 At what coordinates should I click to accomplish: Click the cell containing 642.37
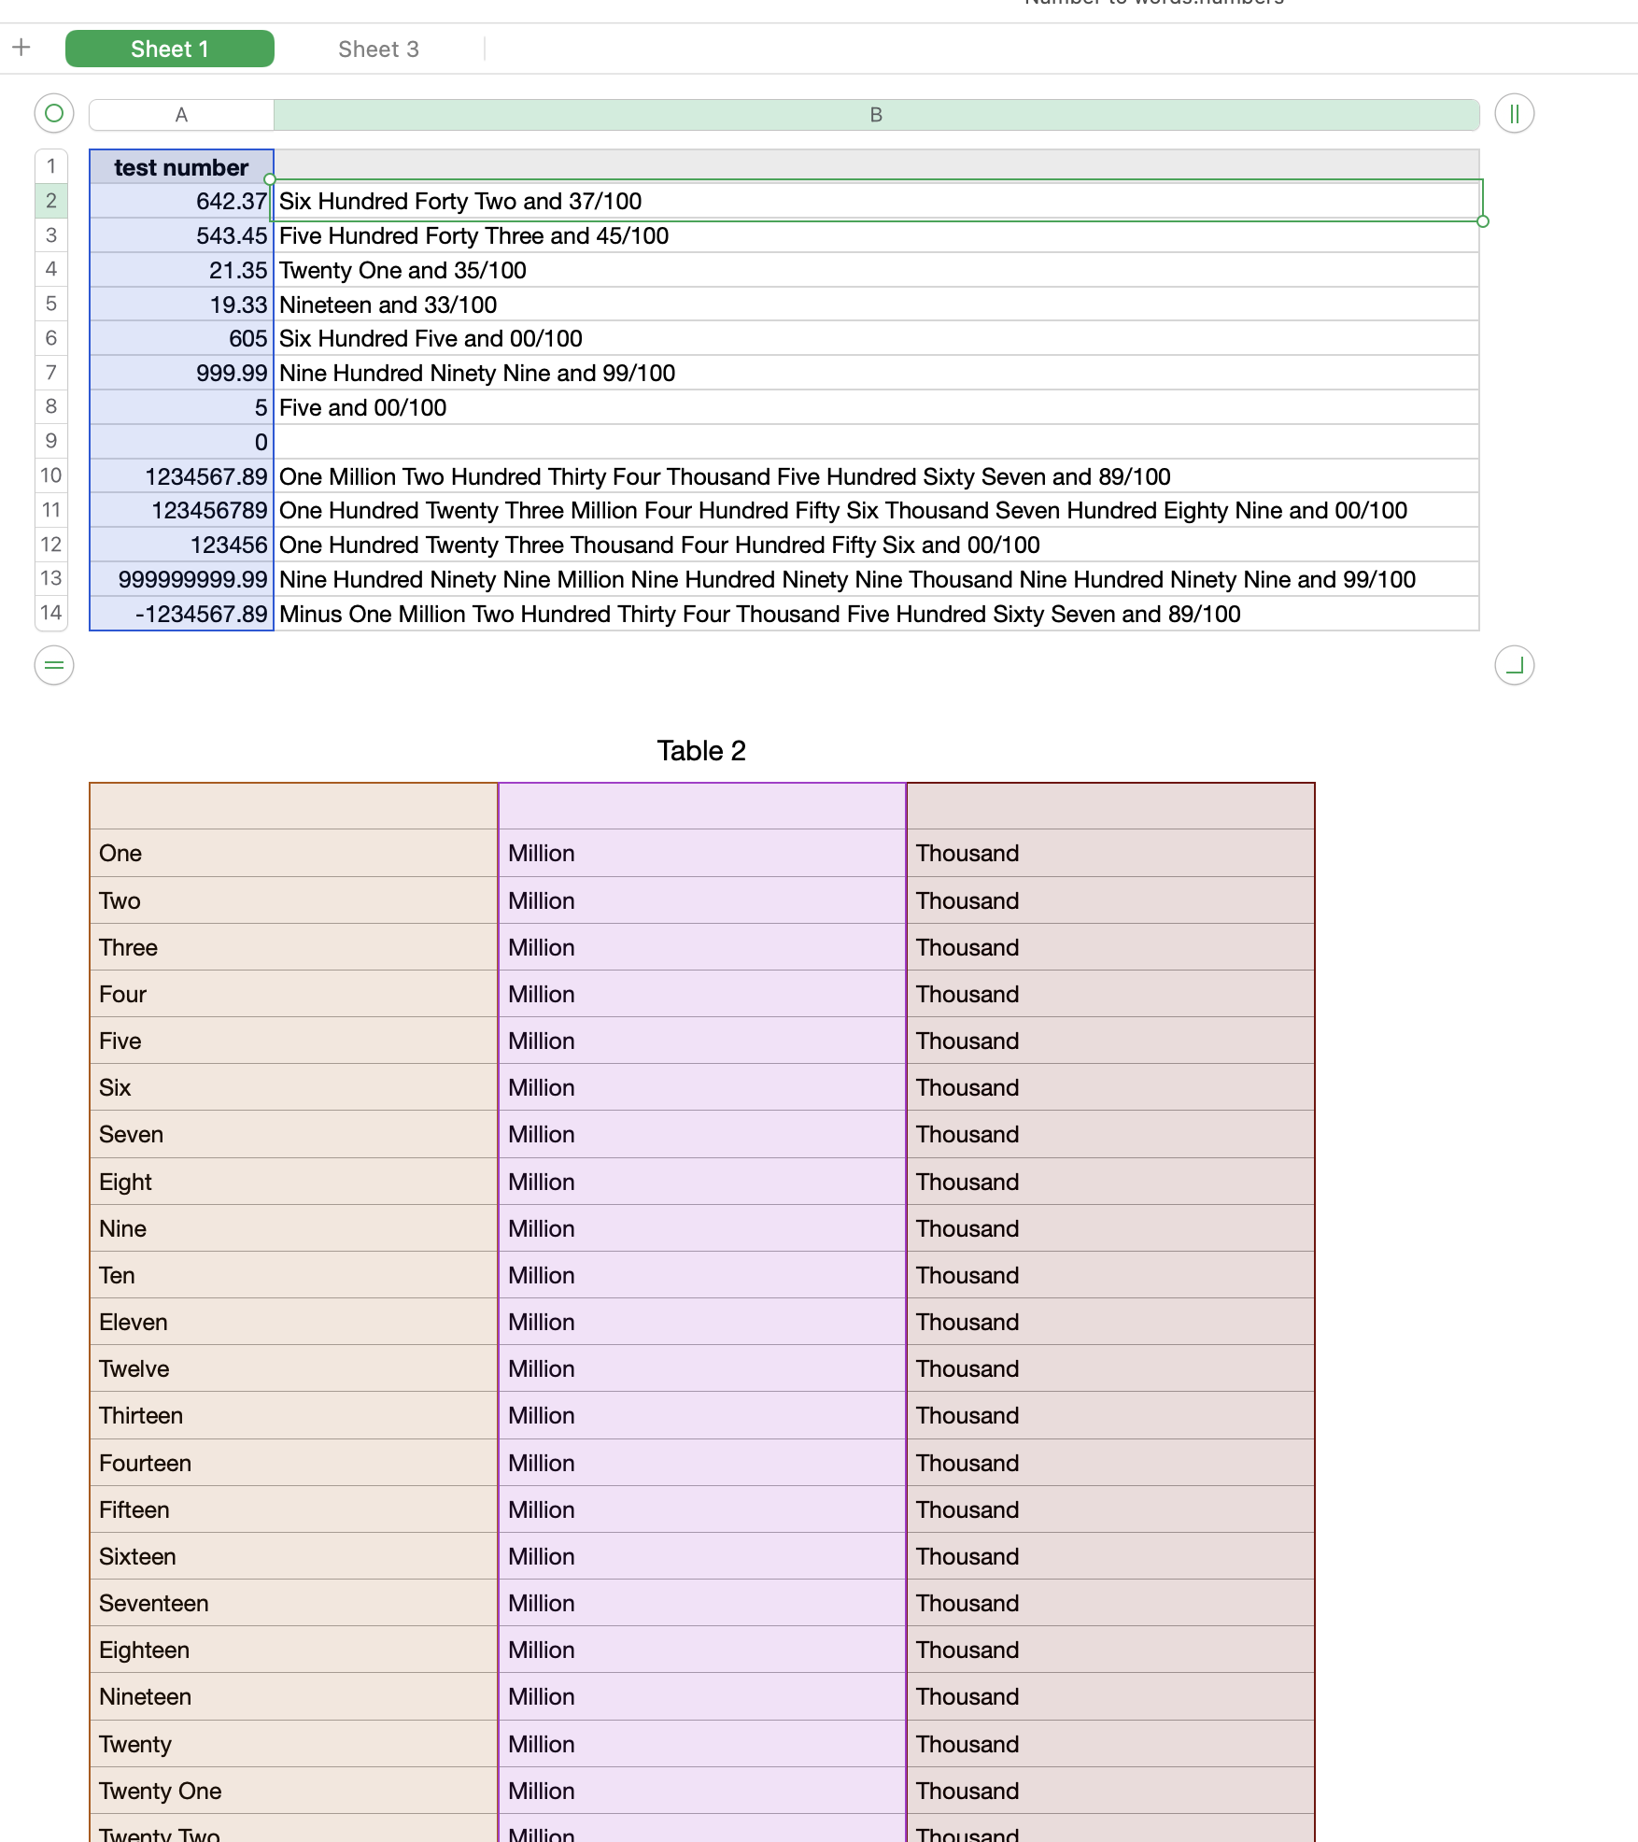179,201
